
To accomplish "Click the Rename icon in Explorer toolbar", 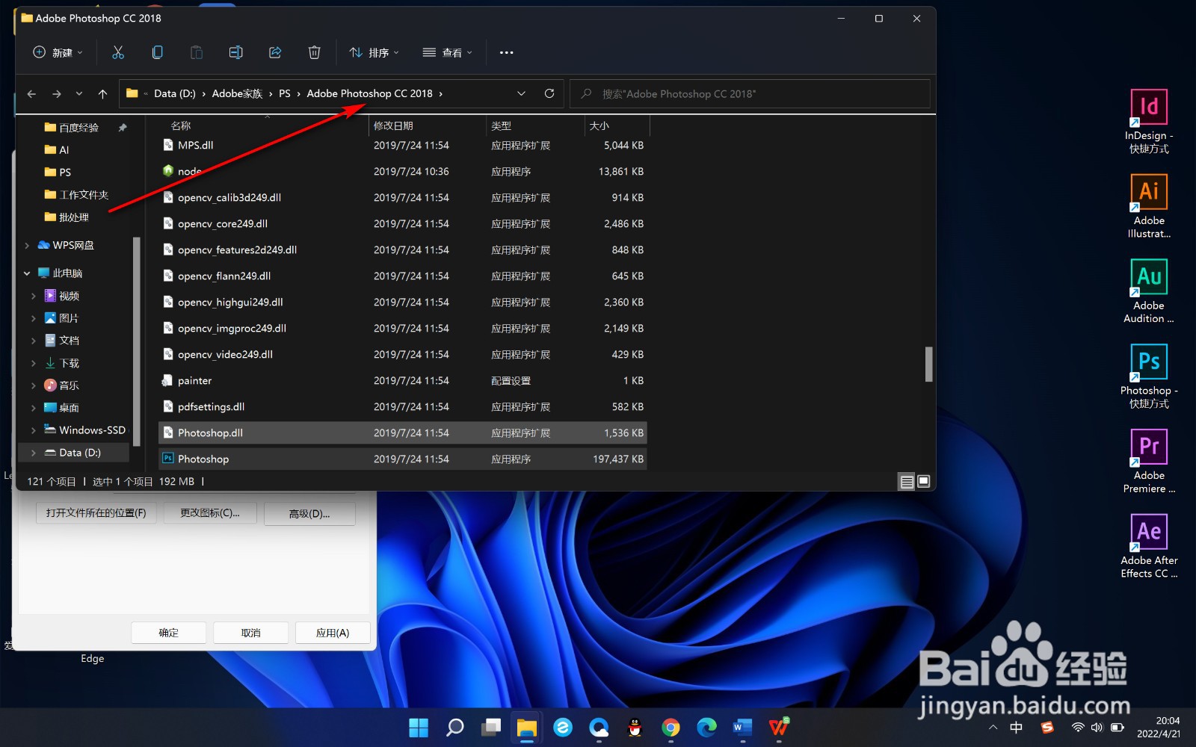I will point(235,52).
